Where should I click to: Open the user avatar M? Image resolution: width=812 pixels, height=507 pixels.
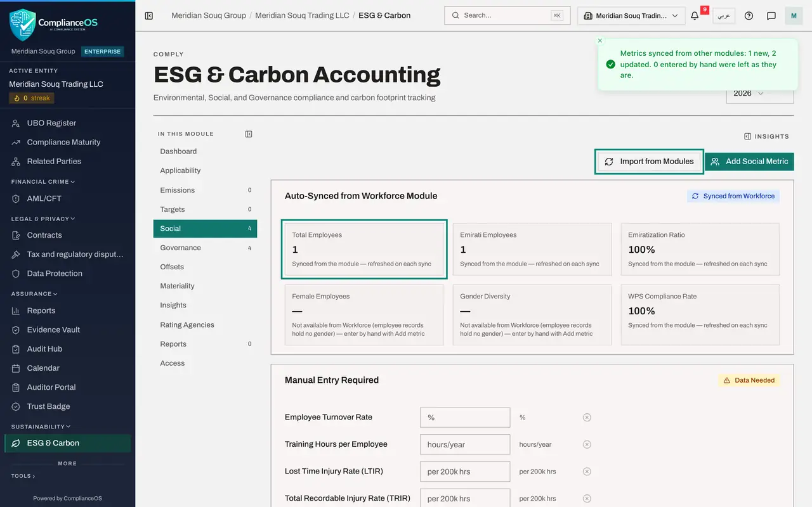794,16
